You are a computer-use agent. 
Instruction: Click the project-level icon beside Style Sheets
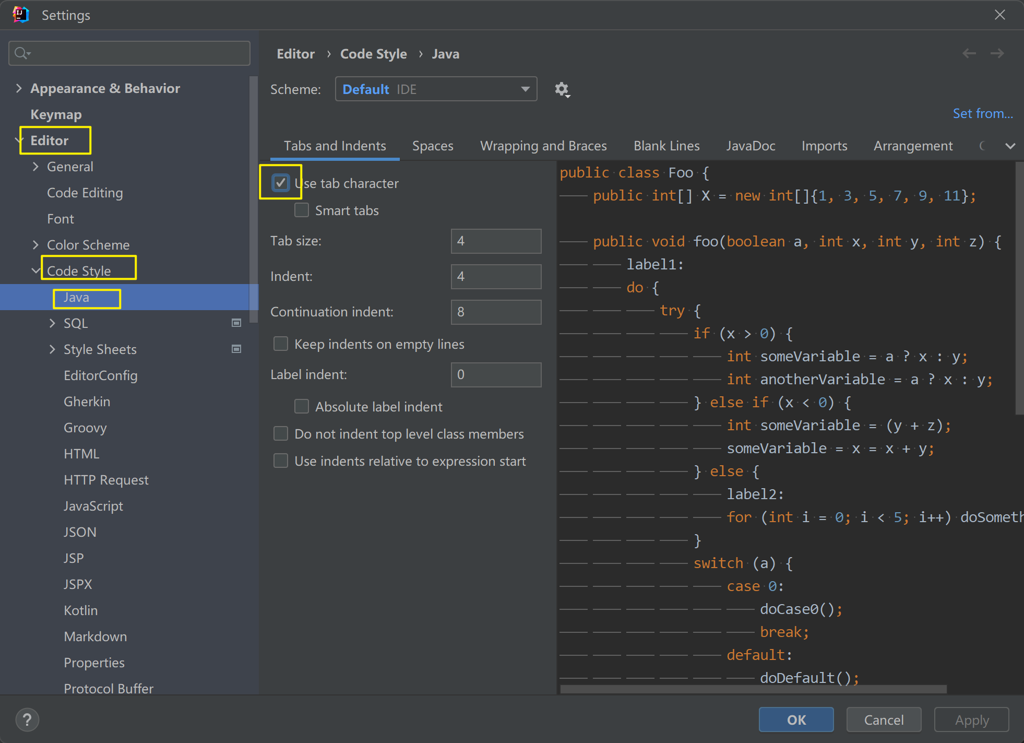click(x=236, y=349)
